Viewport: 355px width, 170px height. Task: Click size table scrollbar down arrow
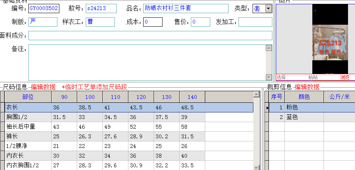pyautogui.click(x=256, y=167)
